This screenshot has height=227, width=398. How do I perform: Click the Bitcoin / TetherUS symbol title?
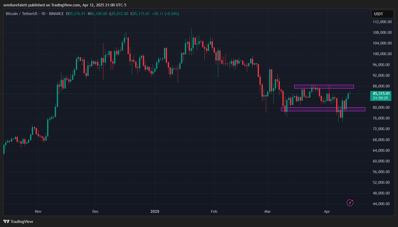click(x=22, y=14)
